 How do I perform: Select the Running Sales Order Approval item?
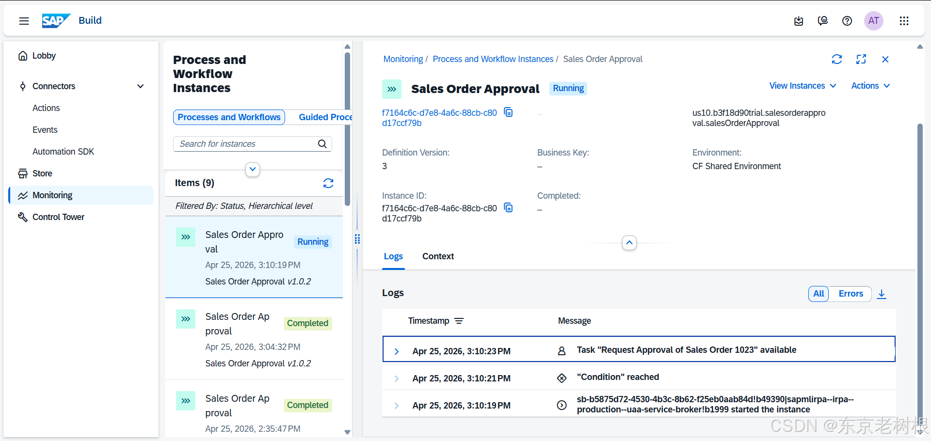pos(254,257)
